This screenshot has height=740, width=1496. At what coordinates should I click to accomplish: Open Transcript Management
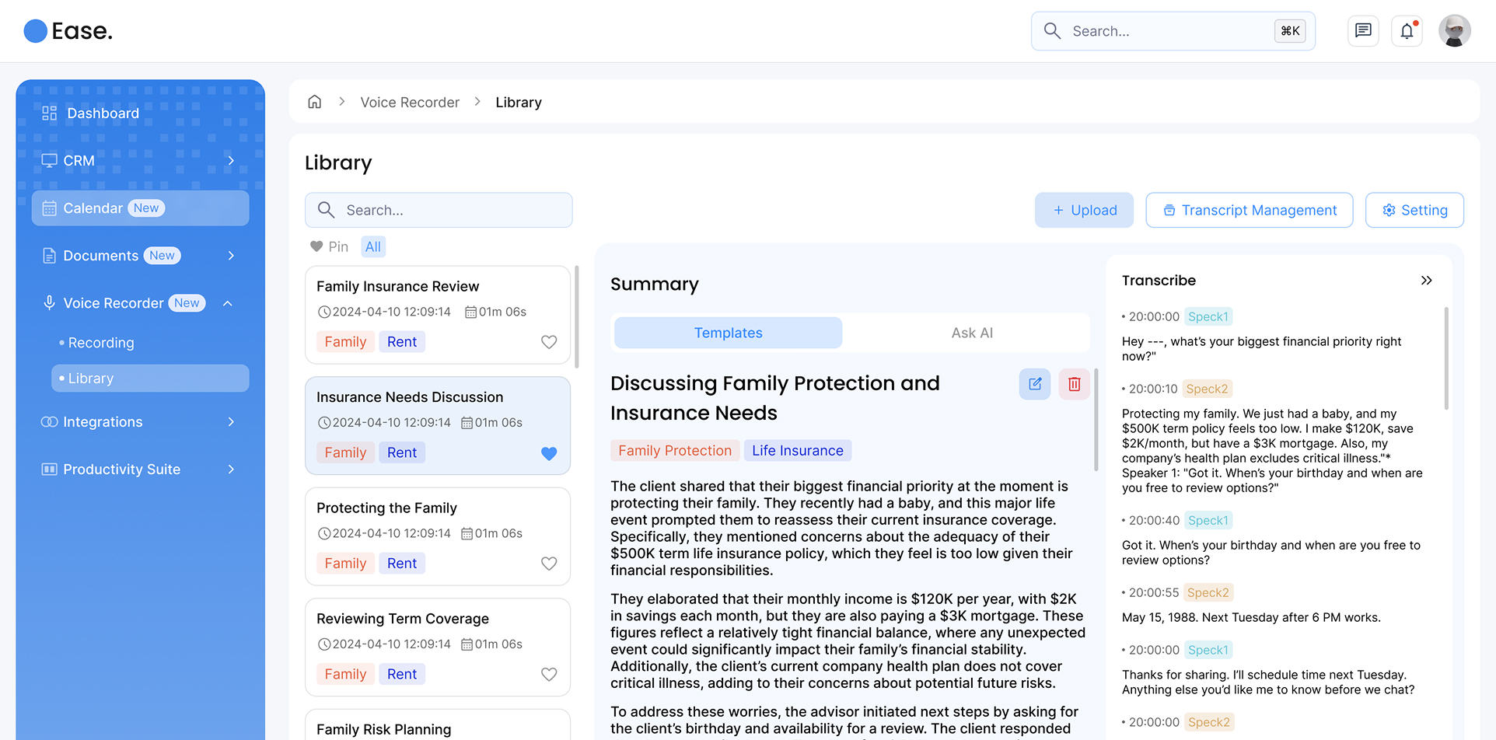pyautogui.click(x=1250, y=210)
